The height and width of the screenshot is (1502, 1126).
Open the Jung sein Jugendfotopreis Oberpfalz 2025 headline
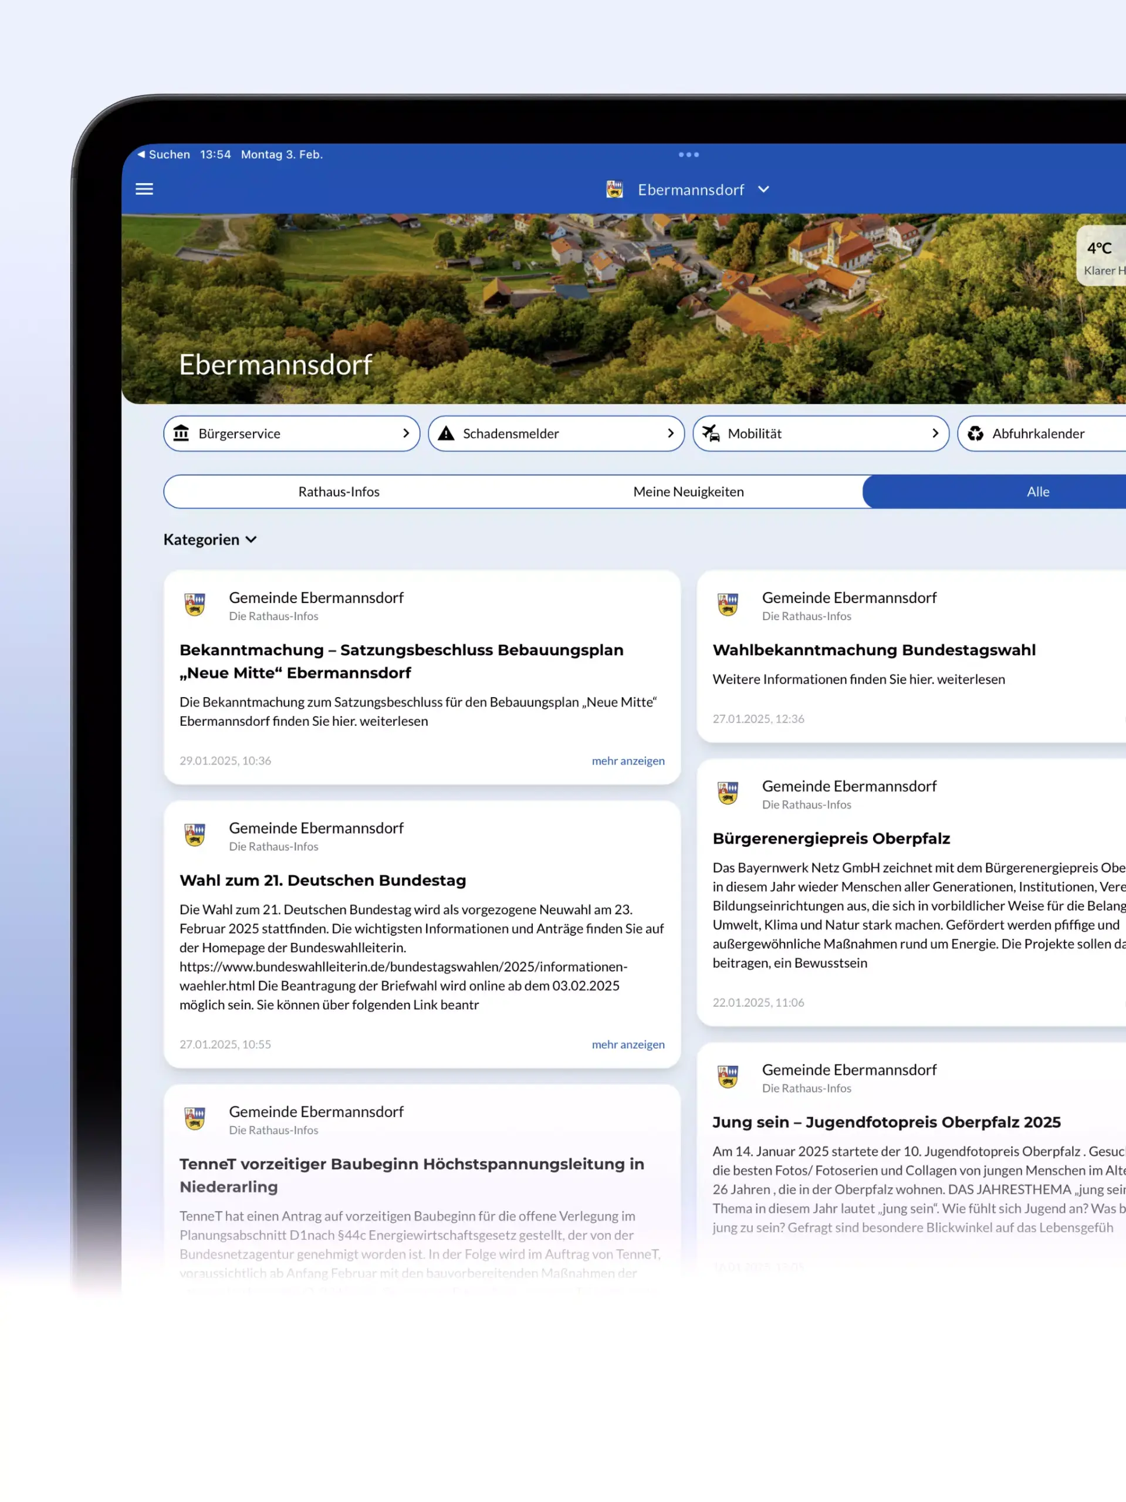coord(886,1122)
